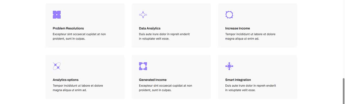Click the Smart Integration description paragraph
This screenshot has height=104, width=345.
pos(250,88)
